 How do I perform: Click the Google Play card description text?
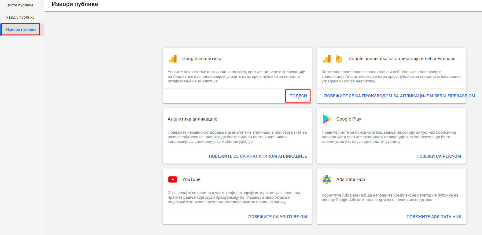389,137
